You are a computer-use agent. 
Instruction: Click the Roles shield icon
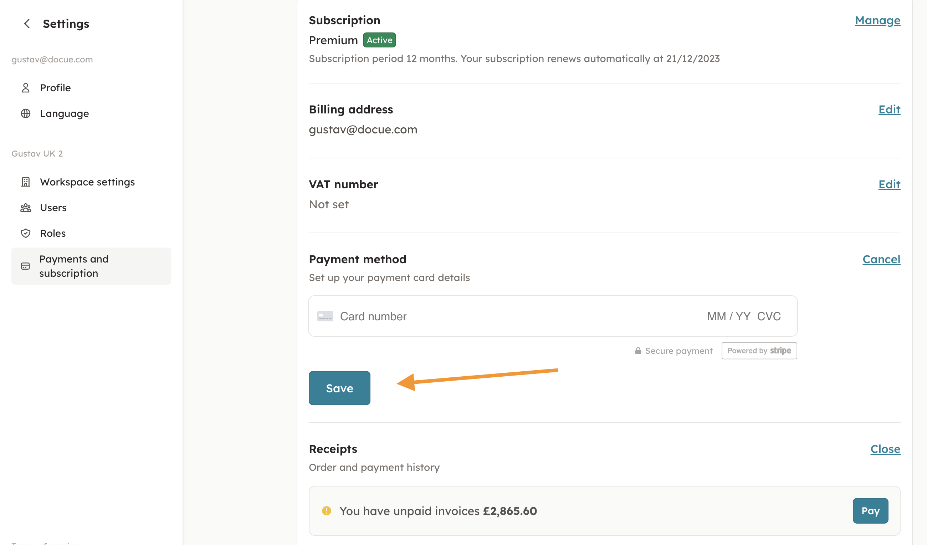coord(25,233)
